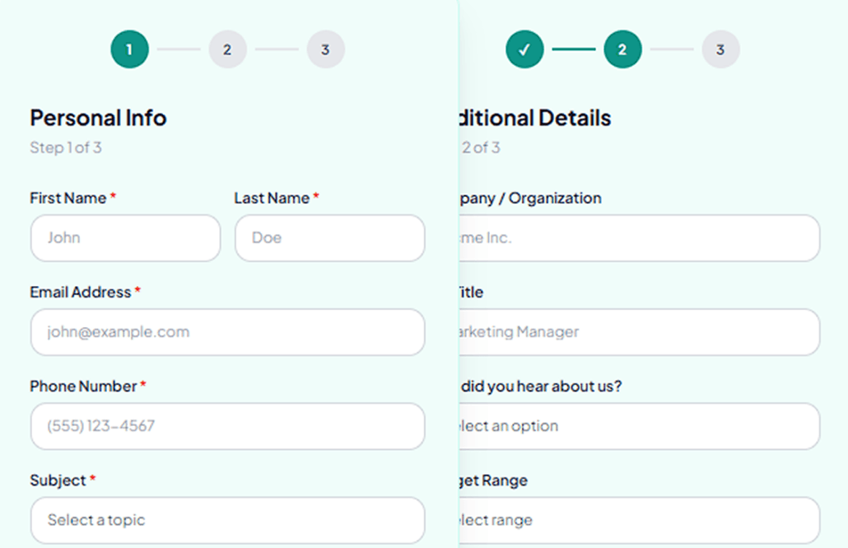This screenshot has width=848, height=548.
Task: Focus the First Name field
Action: (125, 238)
